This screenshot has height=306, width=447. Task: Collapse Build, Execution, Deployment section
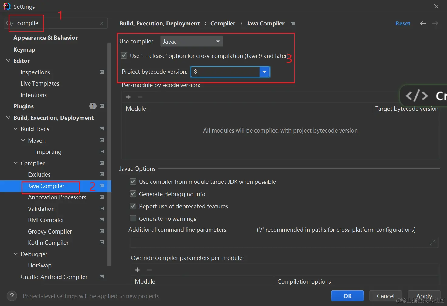8,118
